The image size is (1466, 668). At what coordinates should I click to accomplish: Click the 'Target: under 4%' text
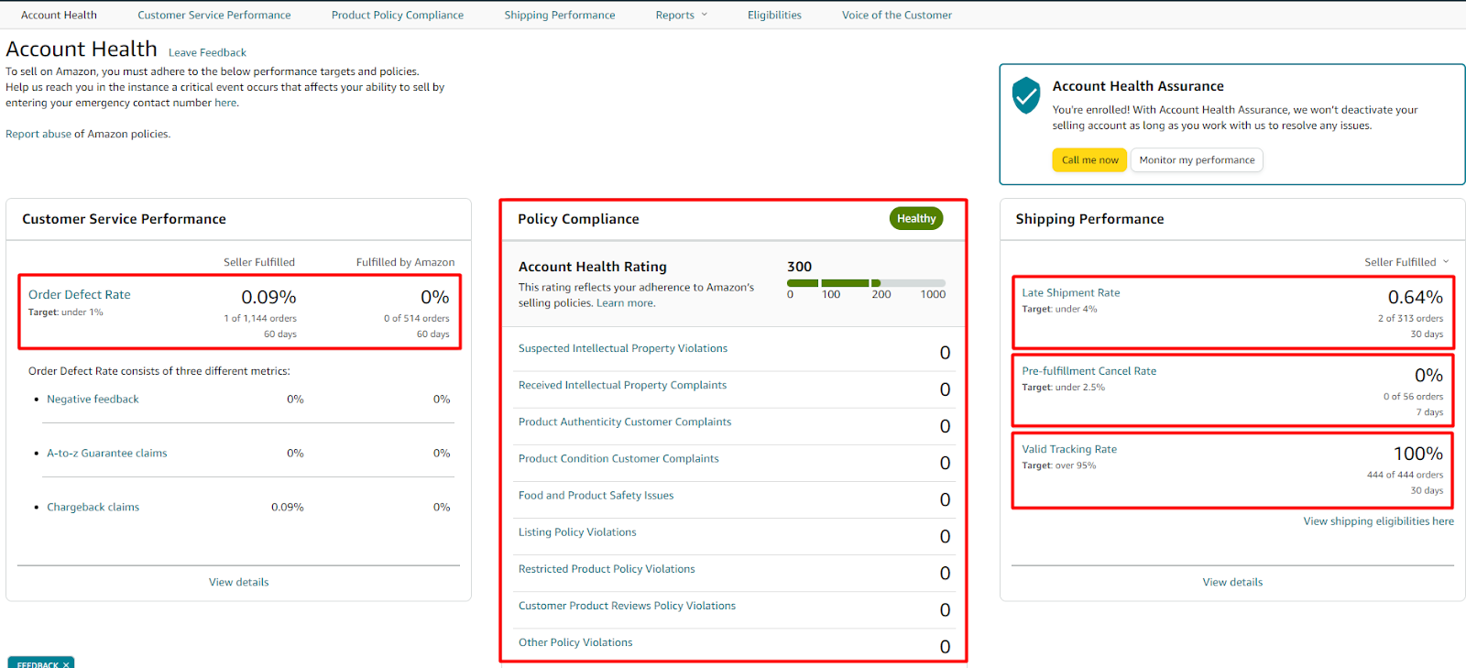(1059, 310)
